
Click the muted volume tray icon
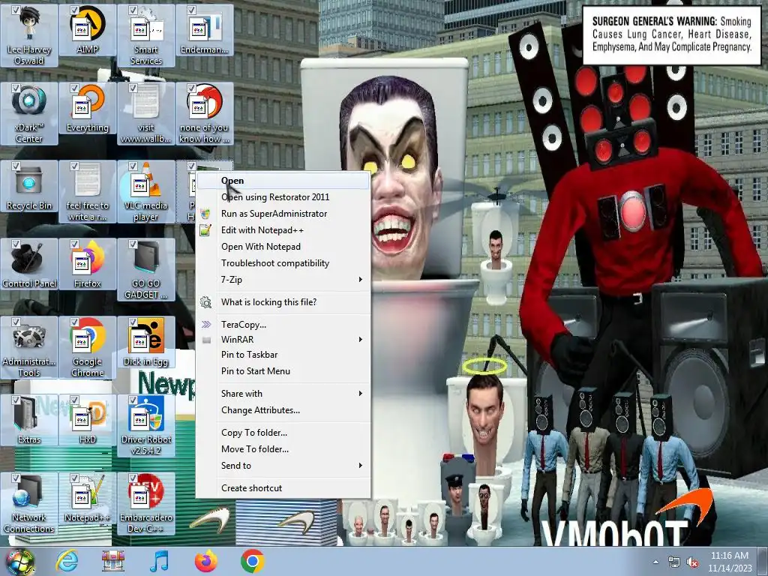(693, 562)
